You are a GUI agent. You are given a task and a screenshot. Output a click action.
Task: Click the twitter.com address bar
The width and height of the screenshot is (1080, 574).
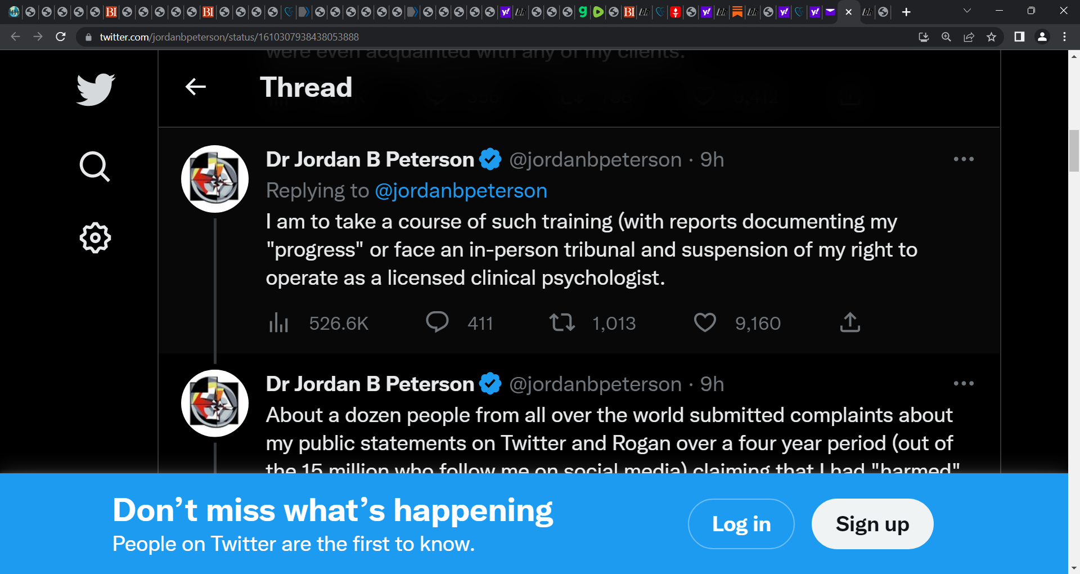(x=495, y=37)
